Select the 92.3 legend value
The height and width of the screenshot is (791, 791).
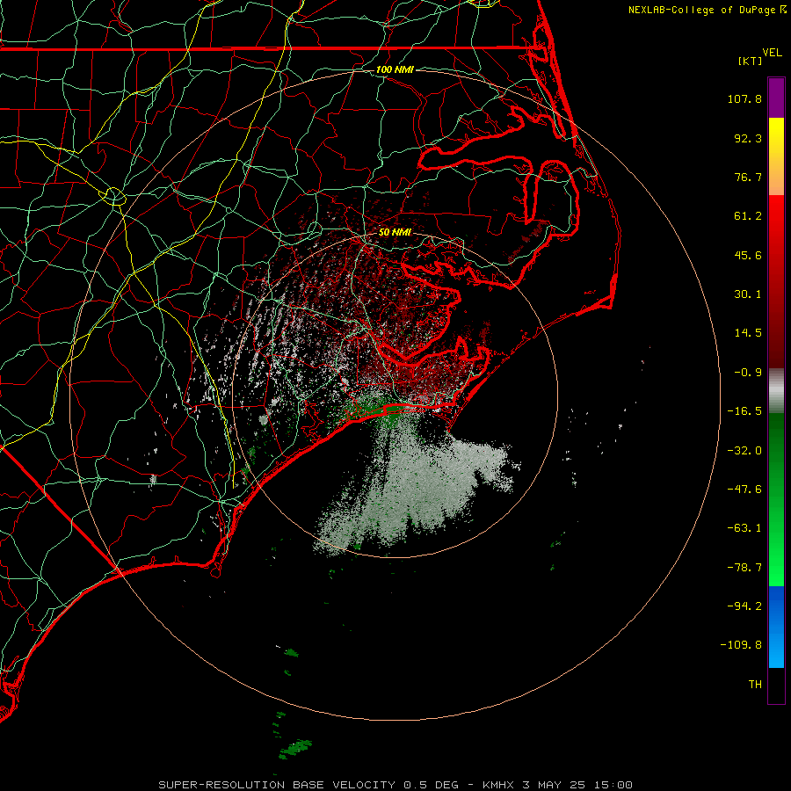click(x=748, y=138)
